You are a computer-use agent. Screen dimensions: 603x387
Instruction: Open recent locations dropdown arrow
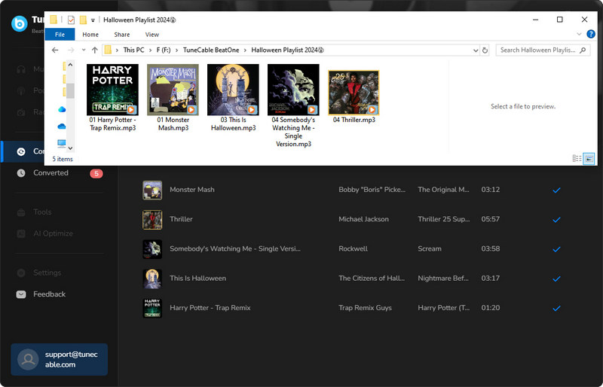[84, 50]
